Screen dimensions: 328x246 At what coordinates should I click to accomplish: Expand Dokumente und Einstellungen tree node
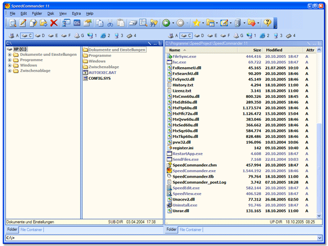pyautogui.click(x=9, y=55)
